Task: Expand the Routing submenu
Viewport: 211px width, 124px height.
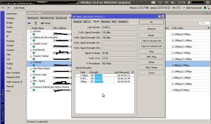Action: coord(23,41)
